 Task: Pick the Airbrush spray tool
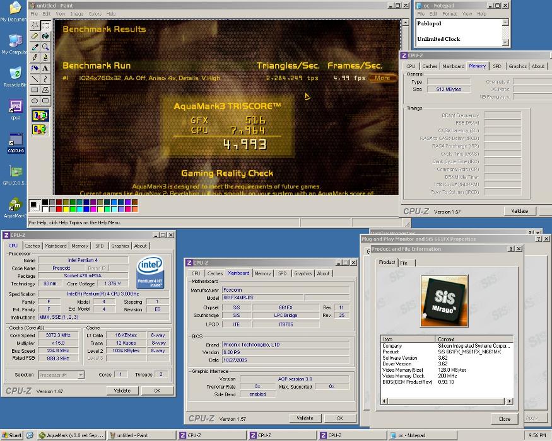(x=35, y=68)
